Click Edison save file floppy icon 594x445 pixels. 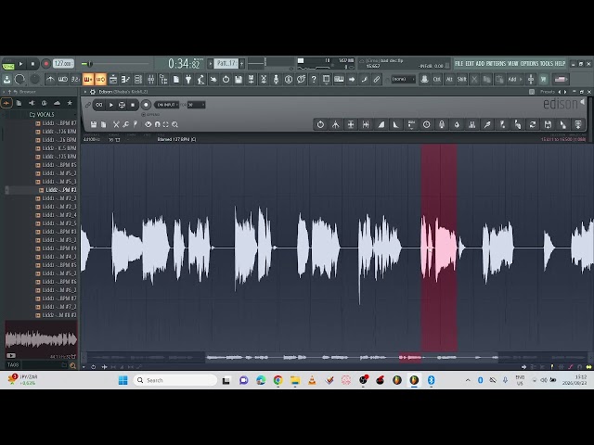point(94,124)
